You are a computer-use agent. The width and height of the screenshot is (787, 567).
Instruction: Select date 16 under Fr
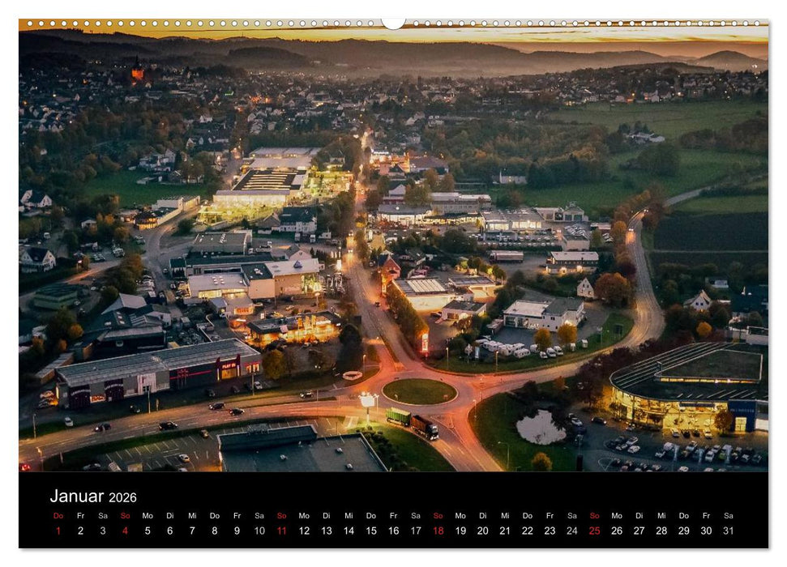[393, 531]
